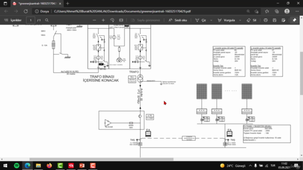Print the PDF document

point(266,20)
